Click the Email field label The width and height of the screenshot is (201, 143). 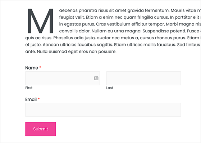tap(31, 99)
